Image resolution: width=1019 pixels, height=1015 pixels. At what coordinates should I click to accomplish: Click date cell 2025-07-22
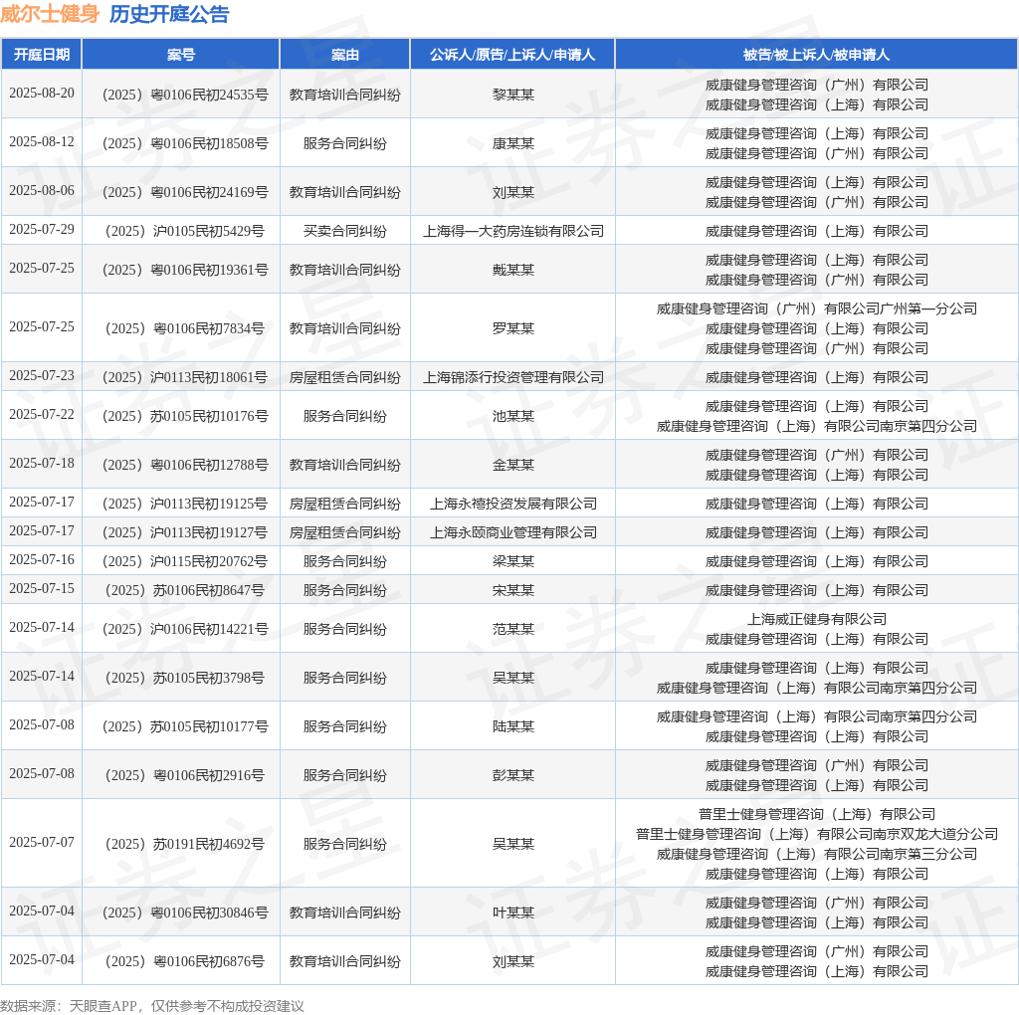(x=42, y=415)
